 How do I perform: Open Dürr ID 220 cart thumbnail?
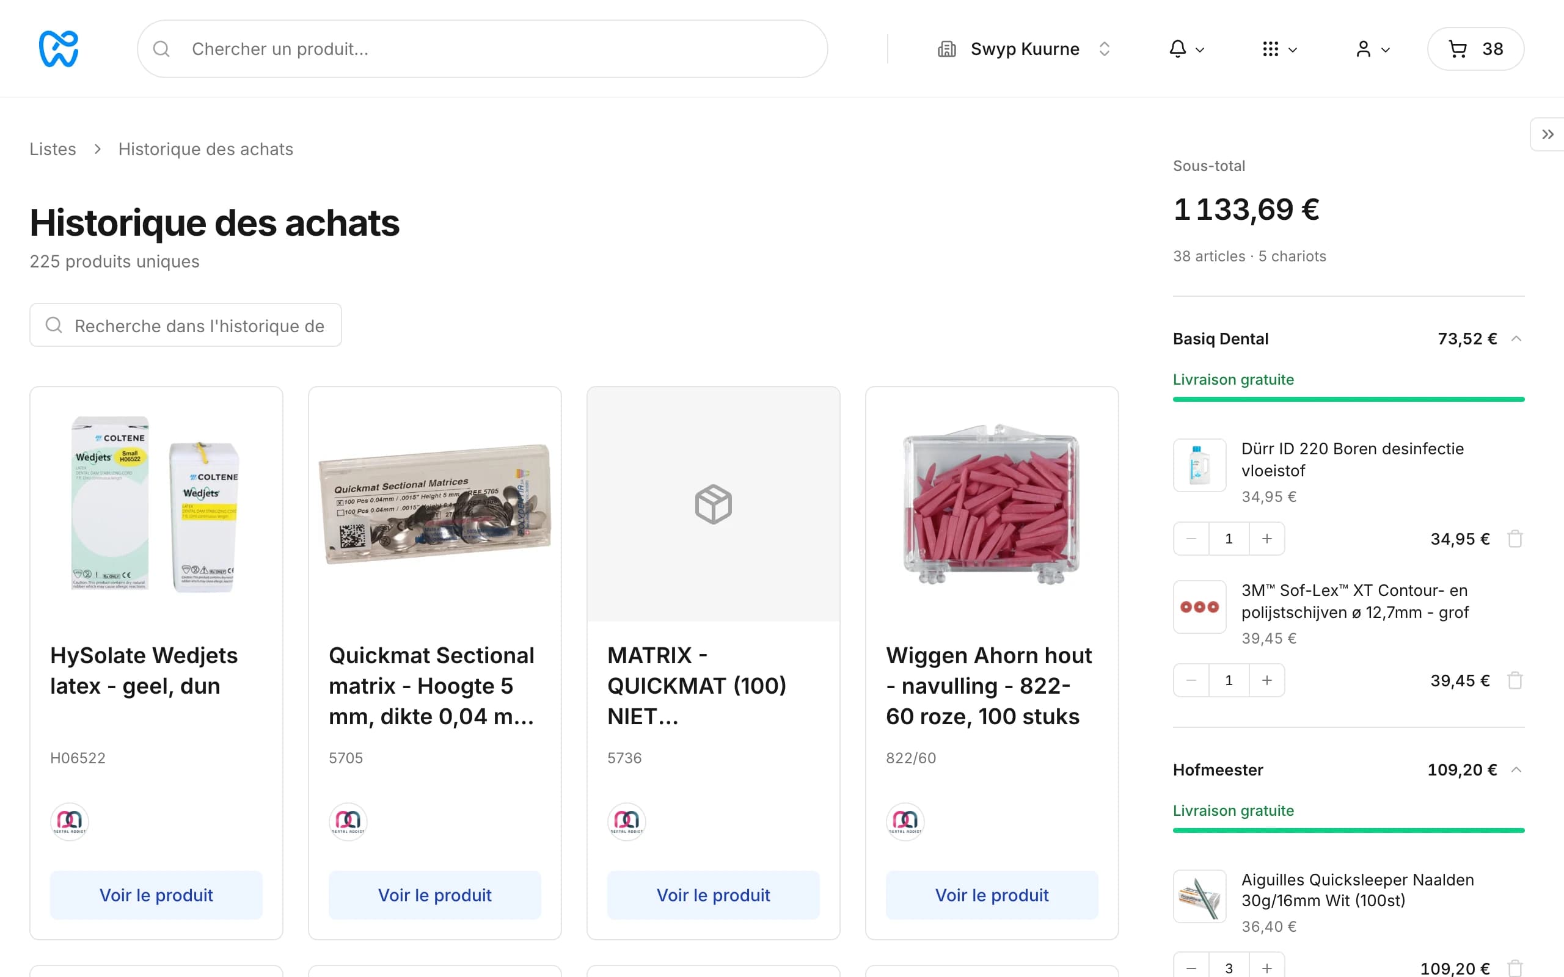[1199, 465]
